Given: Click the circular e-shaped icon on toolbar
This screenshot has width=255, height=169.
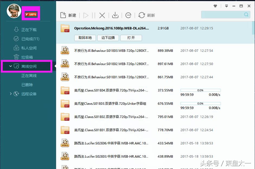Looking at the screenshot, I should pyautogui.click(x=128, y=15).
